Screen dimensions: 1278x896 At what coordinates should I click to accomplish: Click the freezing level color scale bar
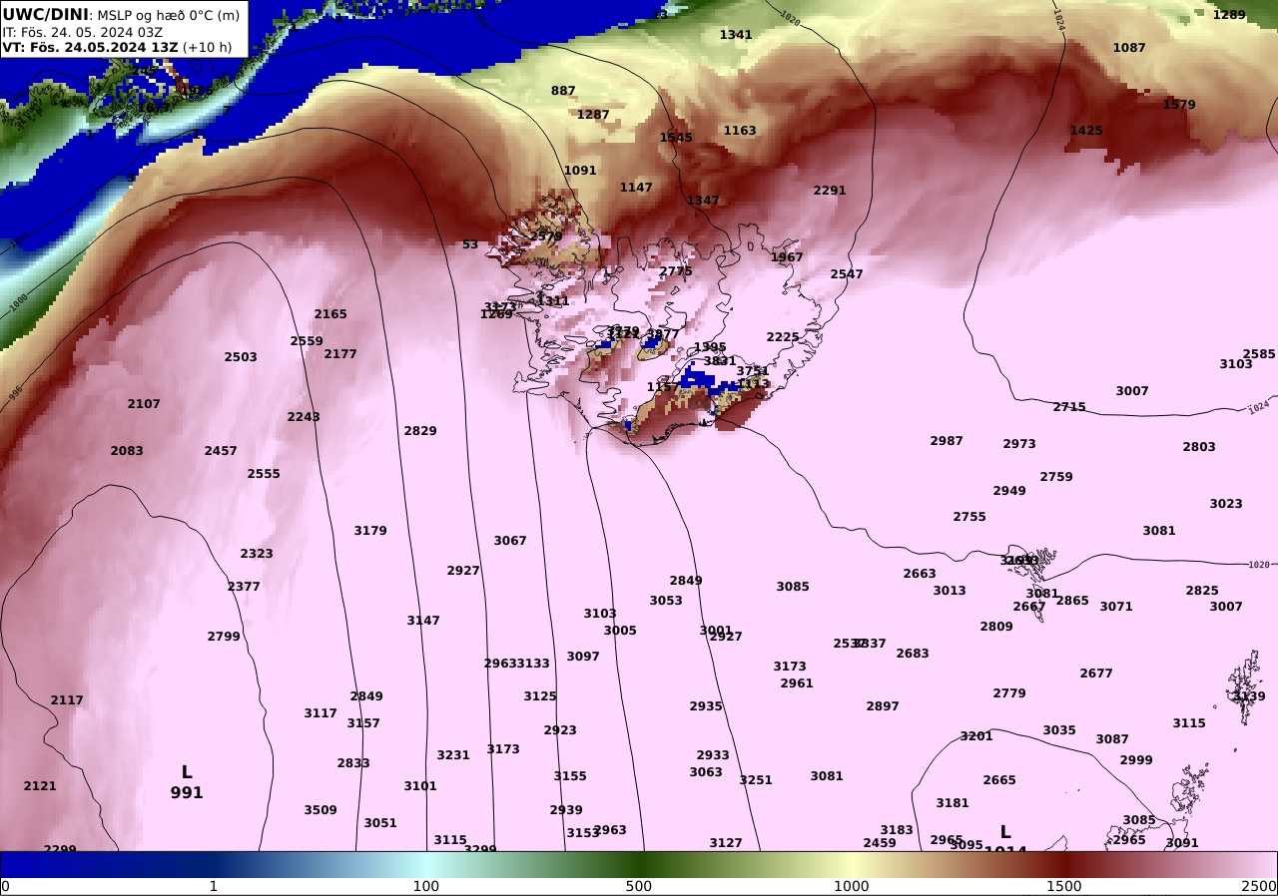coord(639,864)
